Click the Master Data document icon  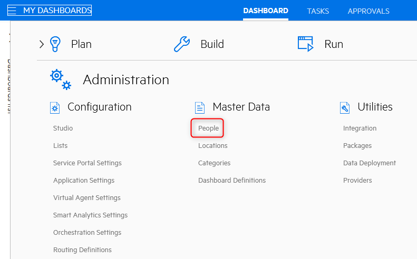200,107
